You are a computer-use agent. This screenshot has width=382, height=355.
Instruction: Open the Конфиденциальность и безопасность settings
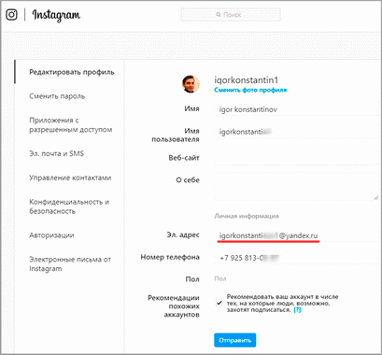[69, 206]
